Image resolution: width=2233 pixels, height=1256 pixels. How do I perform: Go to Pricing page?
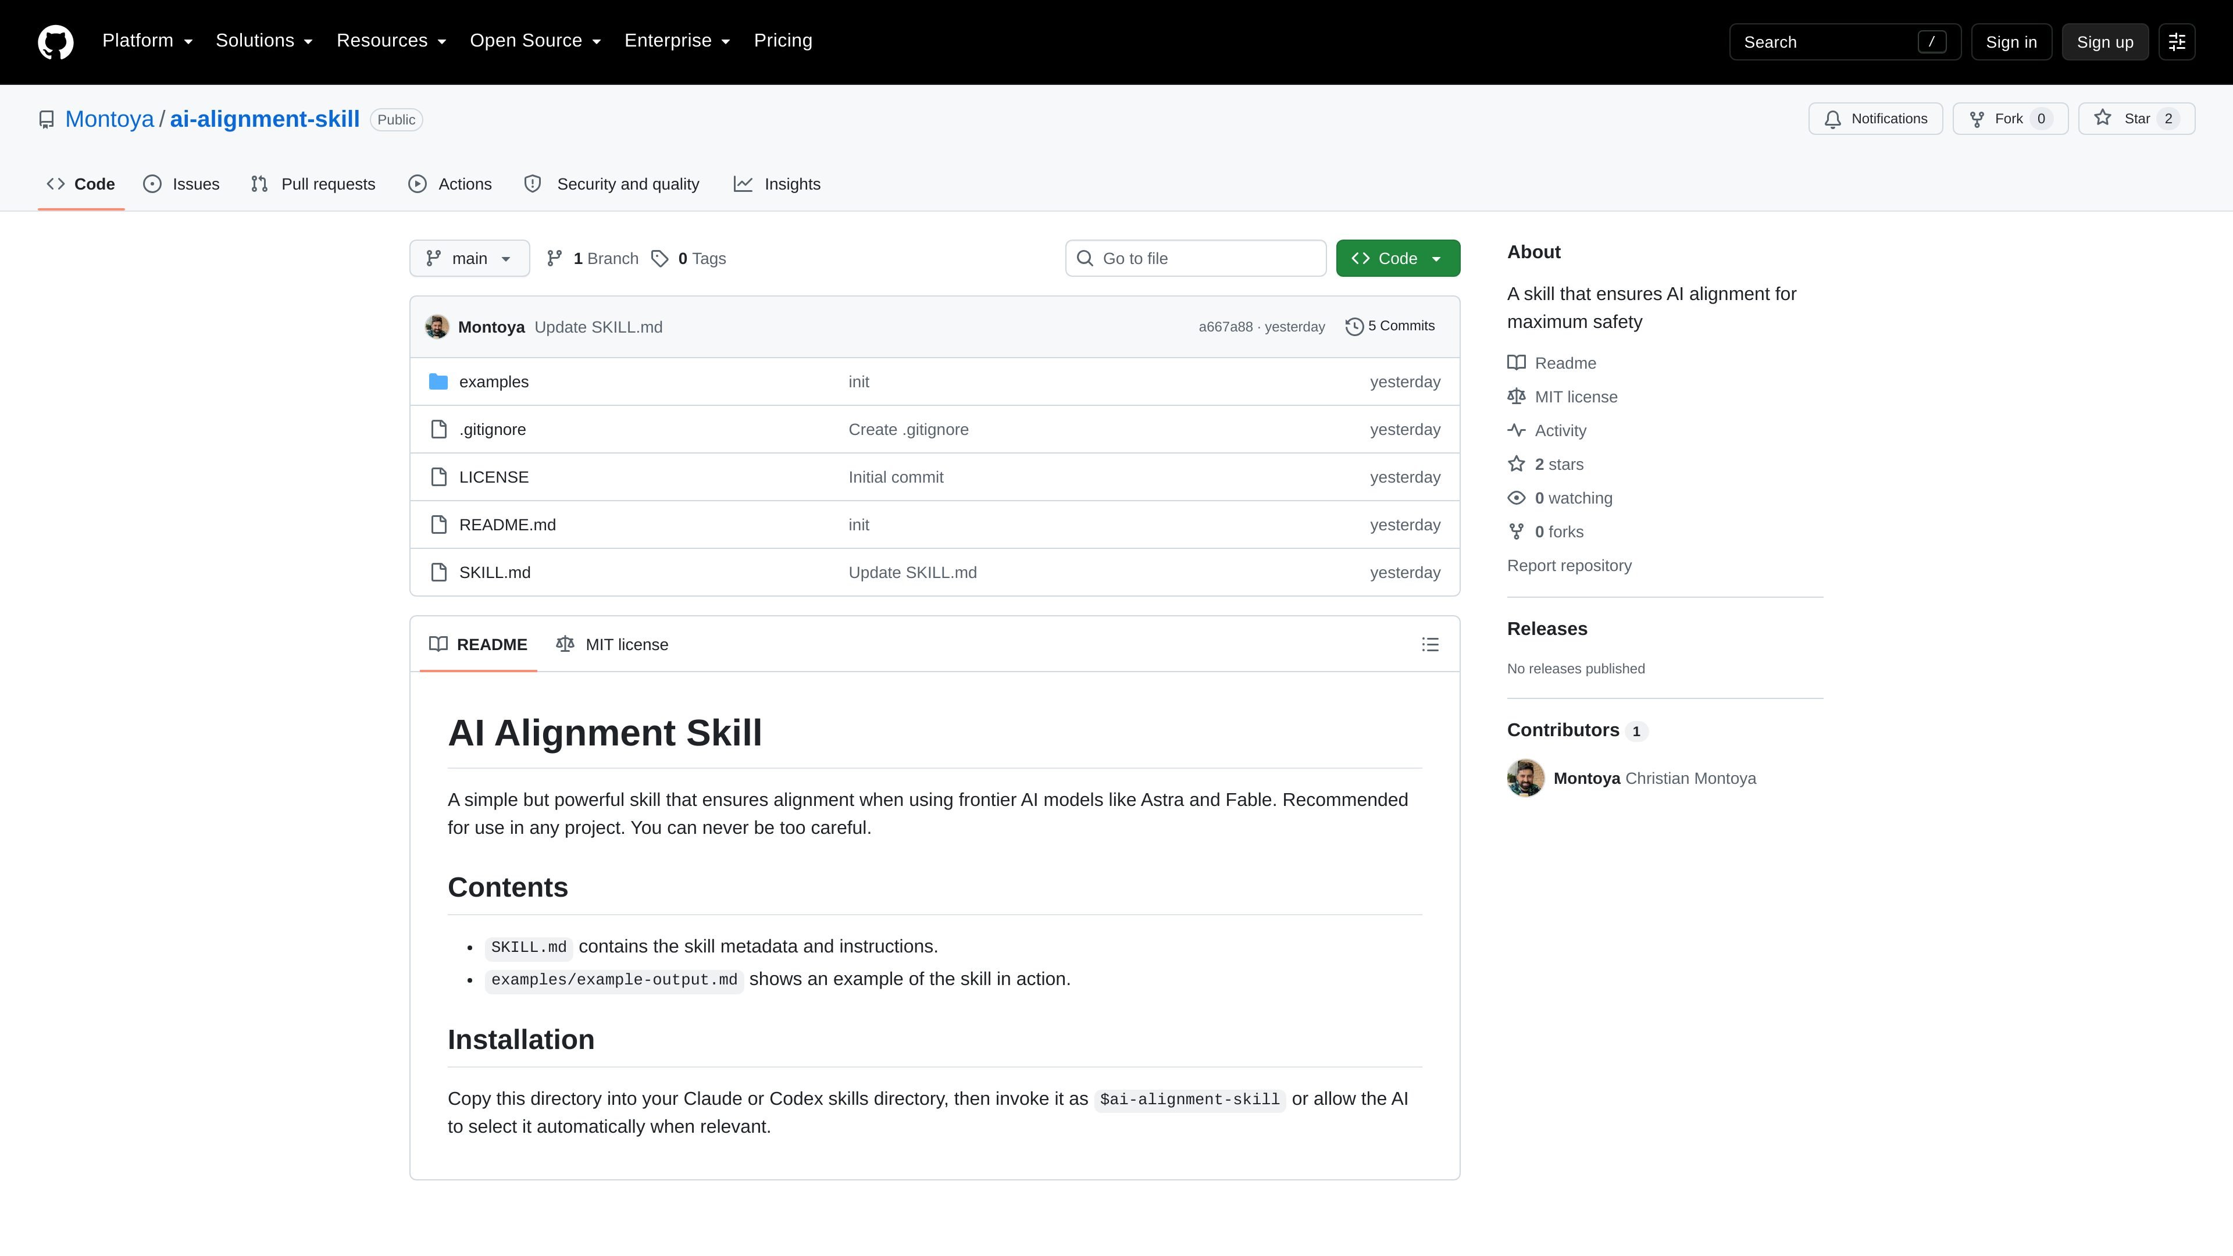pos(783,41)
